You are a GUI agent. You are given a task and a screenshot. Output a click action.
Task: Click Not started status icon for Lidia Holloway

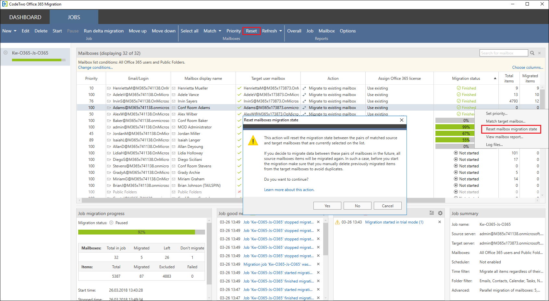456,153
